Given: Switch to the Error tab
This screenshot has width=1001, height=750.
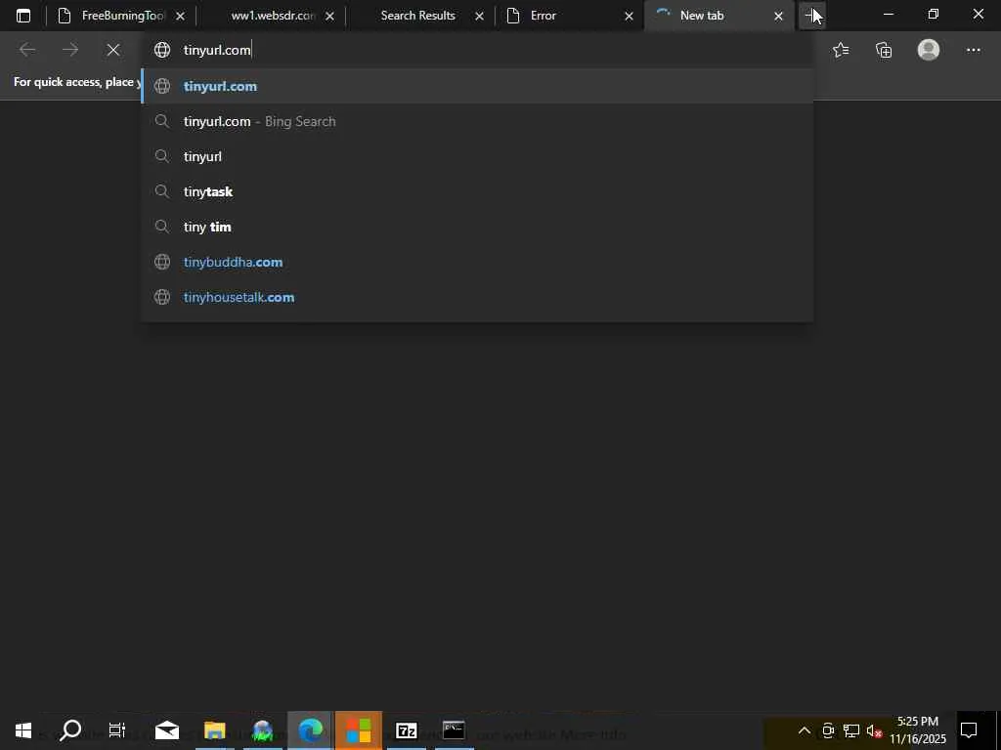Looking at the screenshot, I should [x=570, y=16].
